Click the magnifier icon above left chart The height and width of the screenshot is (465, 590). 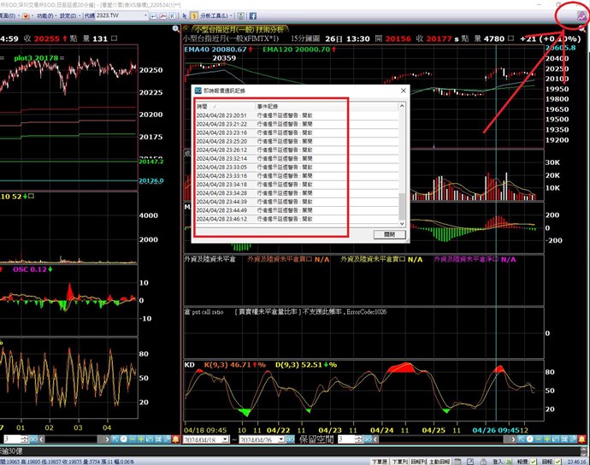pos(175,28)
